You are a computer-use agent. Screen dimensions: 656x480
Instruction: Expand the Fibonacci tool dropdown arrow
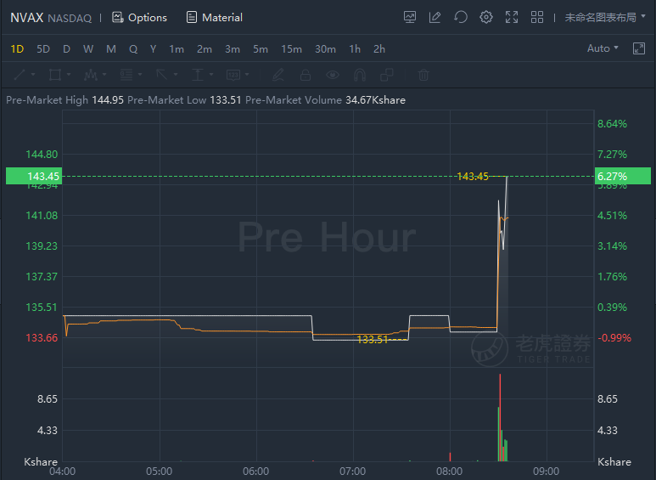tap(140, 75)
